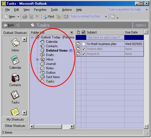Image resolution: width=151 pixels, height=138 pixels.
Task: Expand the Inbox folder in Folder List
Action: tap(37, 59)
